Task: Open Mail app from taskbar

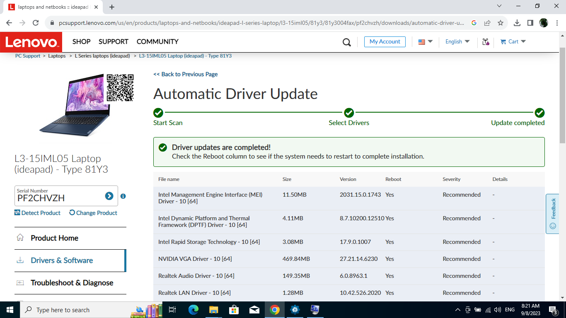Action: (x=254, y=310)
